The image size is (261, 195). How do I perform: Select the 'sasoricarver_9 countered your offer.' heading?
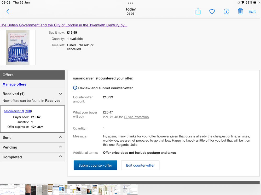103,78
